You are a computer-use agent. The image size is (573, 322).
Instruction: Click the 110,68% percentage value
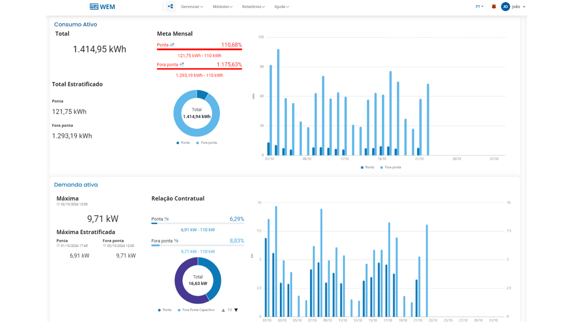pos(232,45)
